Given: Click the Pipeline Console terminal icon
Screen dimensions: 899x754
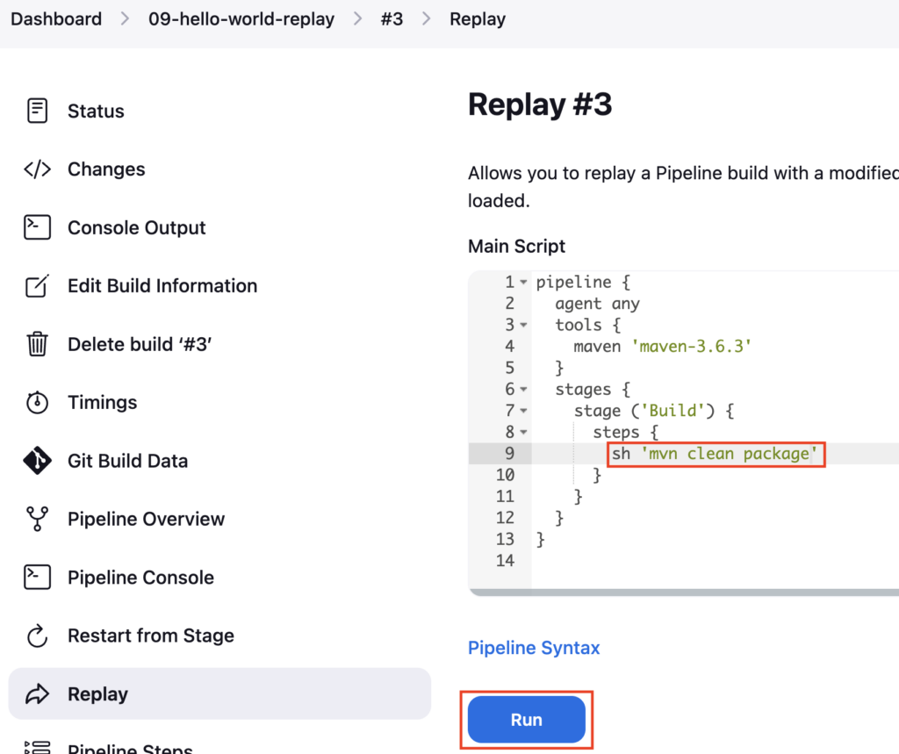Looking at the screenshot, I should [x=37, y=577].
